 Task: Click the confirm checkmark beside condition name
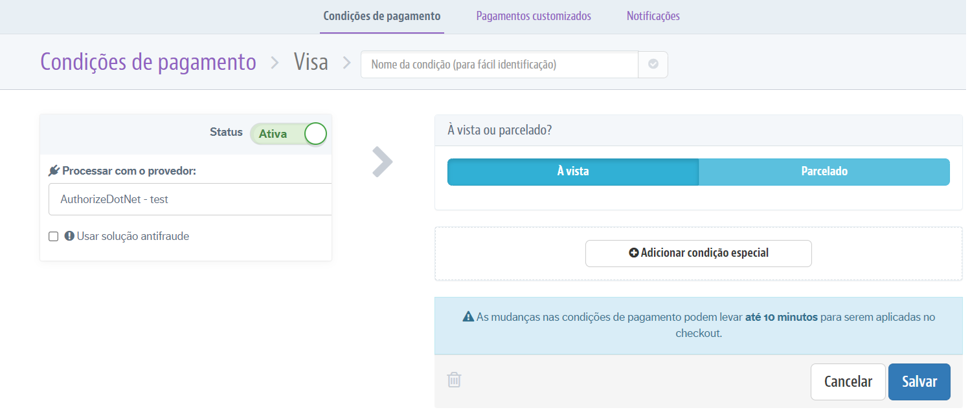[653, 65]
